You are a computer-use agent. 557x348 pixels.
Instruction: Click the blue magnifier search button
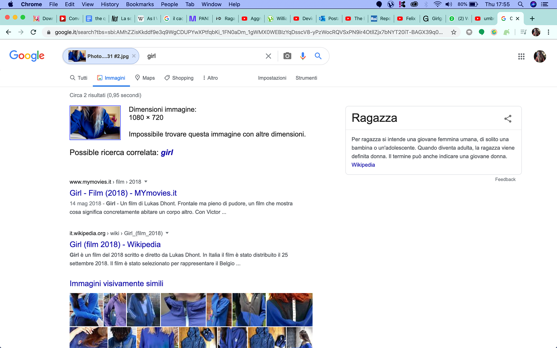[x=318, y=56]
